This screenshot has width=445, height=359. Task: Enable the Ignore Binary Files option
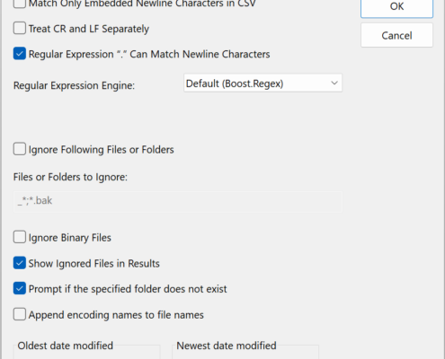click(20, 237)
